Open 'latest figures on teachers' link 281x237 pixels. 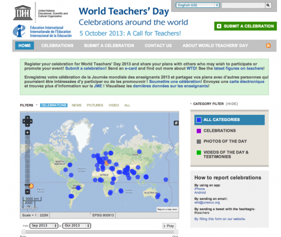tap(238, 68)
